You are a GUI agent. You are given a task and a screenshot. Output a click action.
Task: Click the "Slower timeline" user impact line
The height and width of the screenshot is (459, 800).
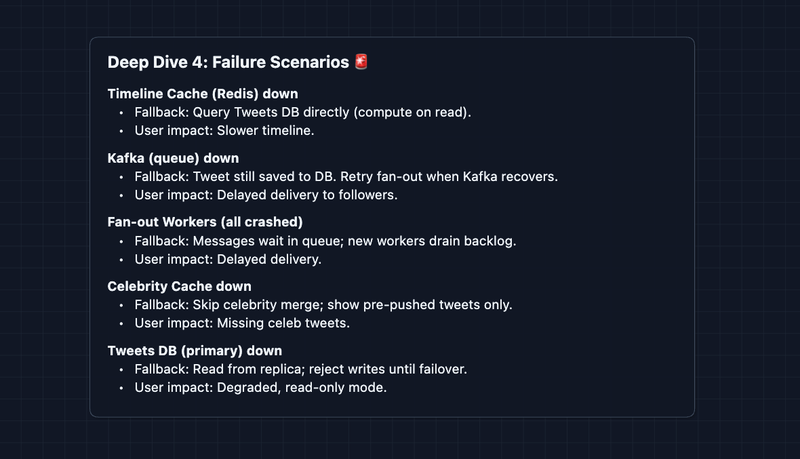[224, 131]
